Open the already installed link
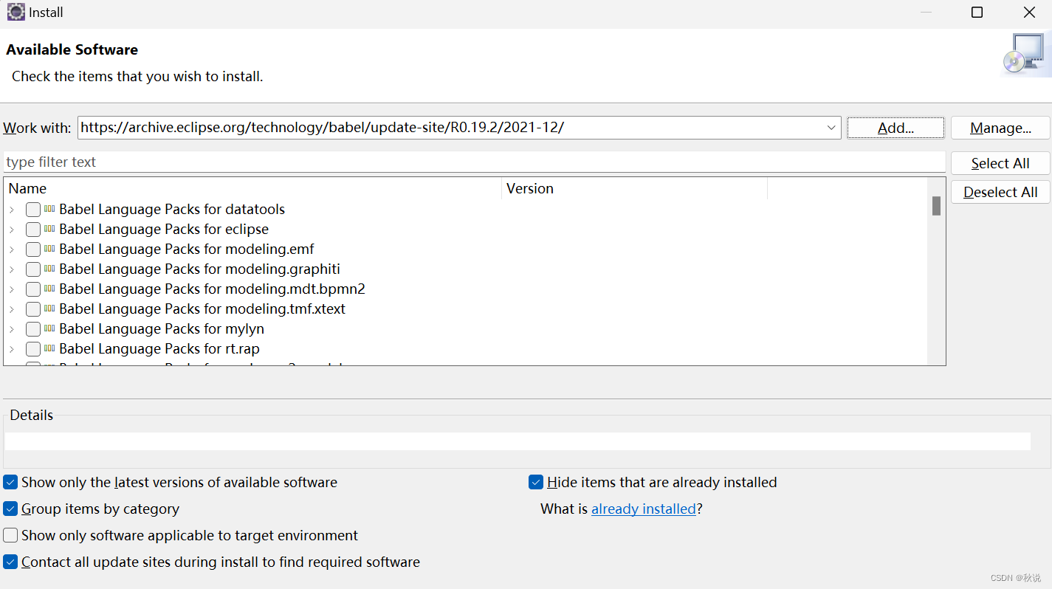 [x=644, y=509]
